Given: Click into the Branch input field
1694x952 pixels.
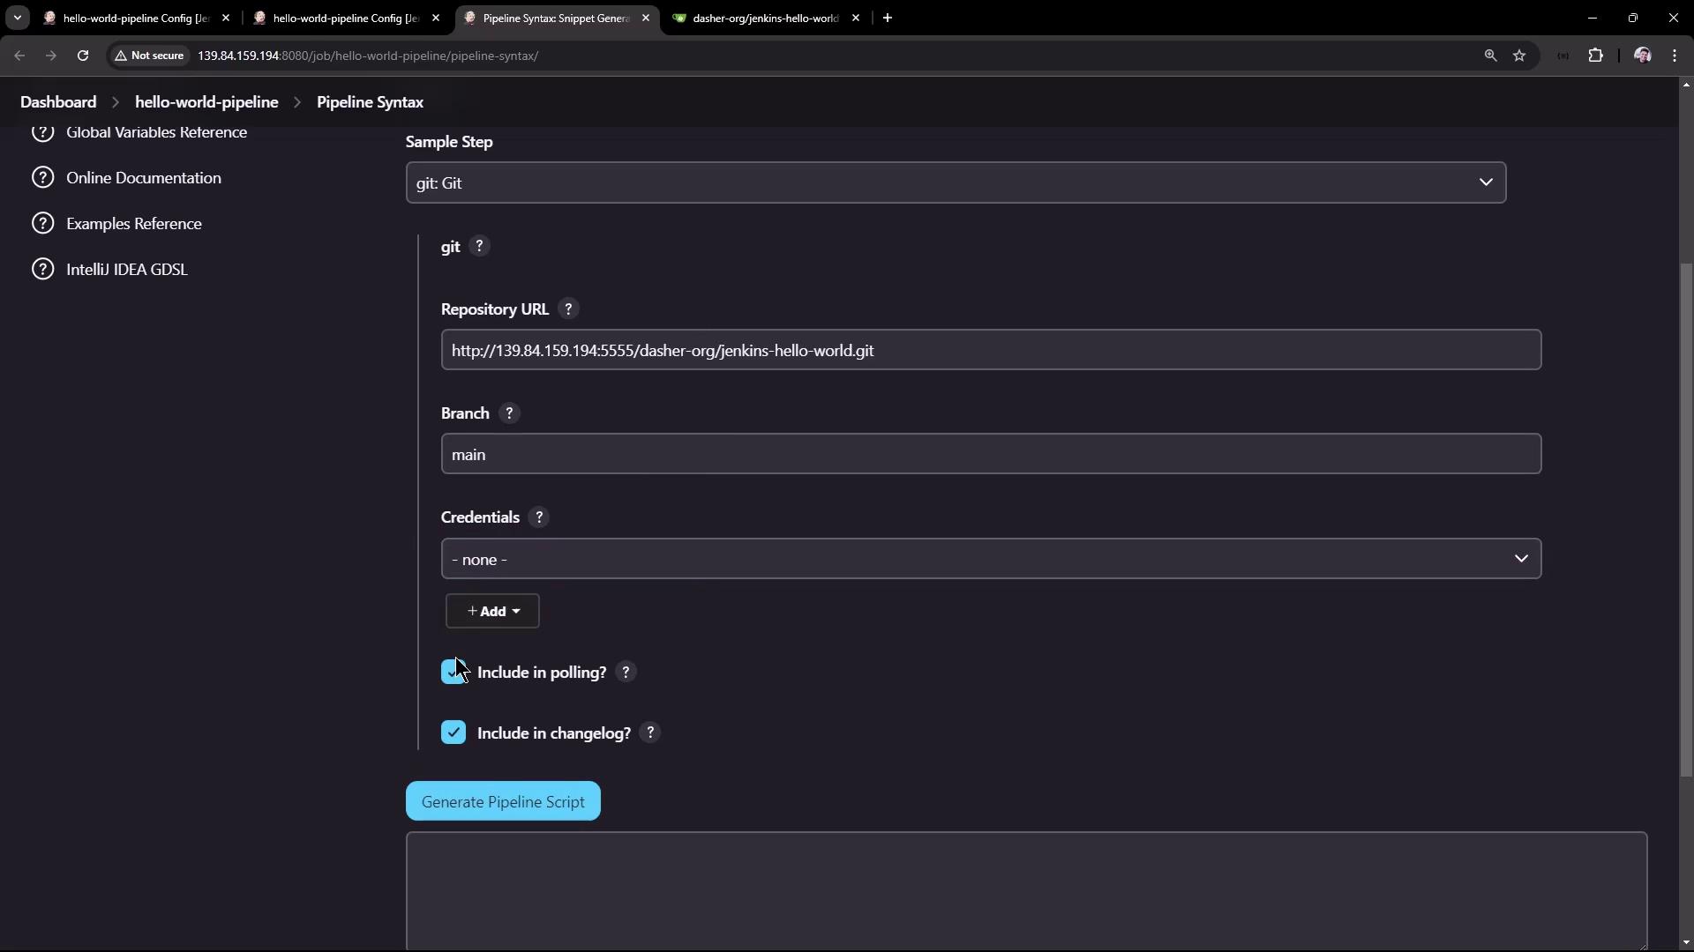Looking at the screenshot, I should 991,455.
